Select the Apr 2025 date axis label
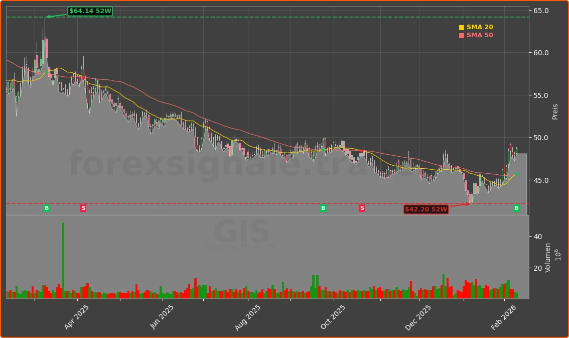Screen dimensions: 569x338 point(77,317)
